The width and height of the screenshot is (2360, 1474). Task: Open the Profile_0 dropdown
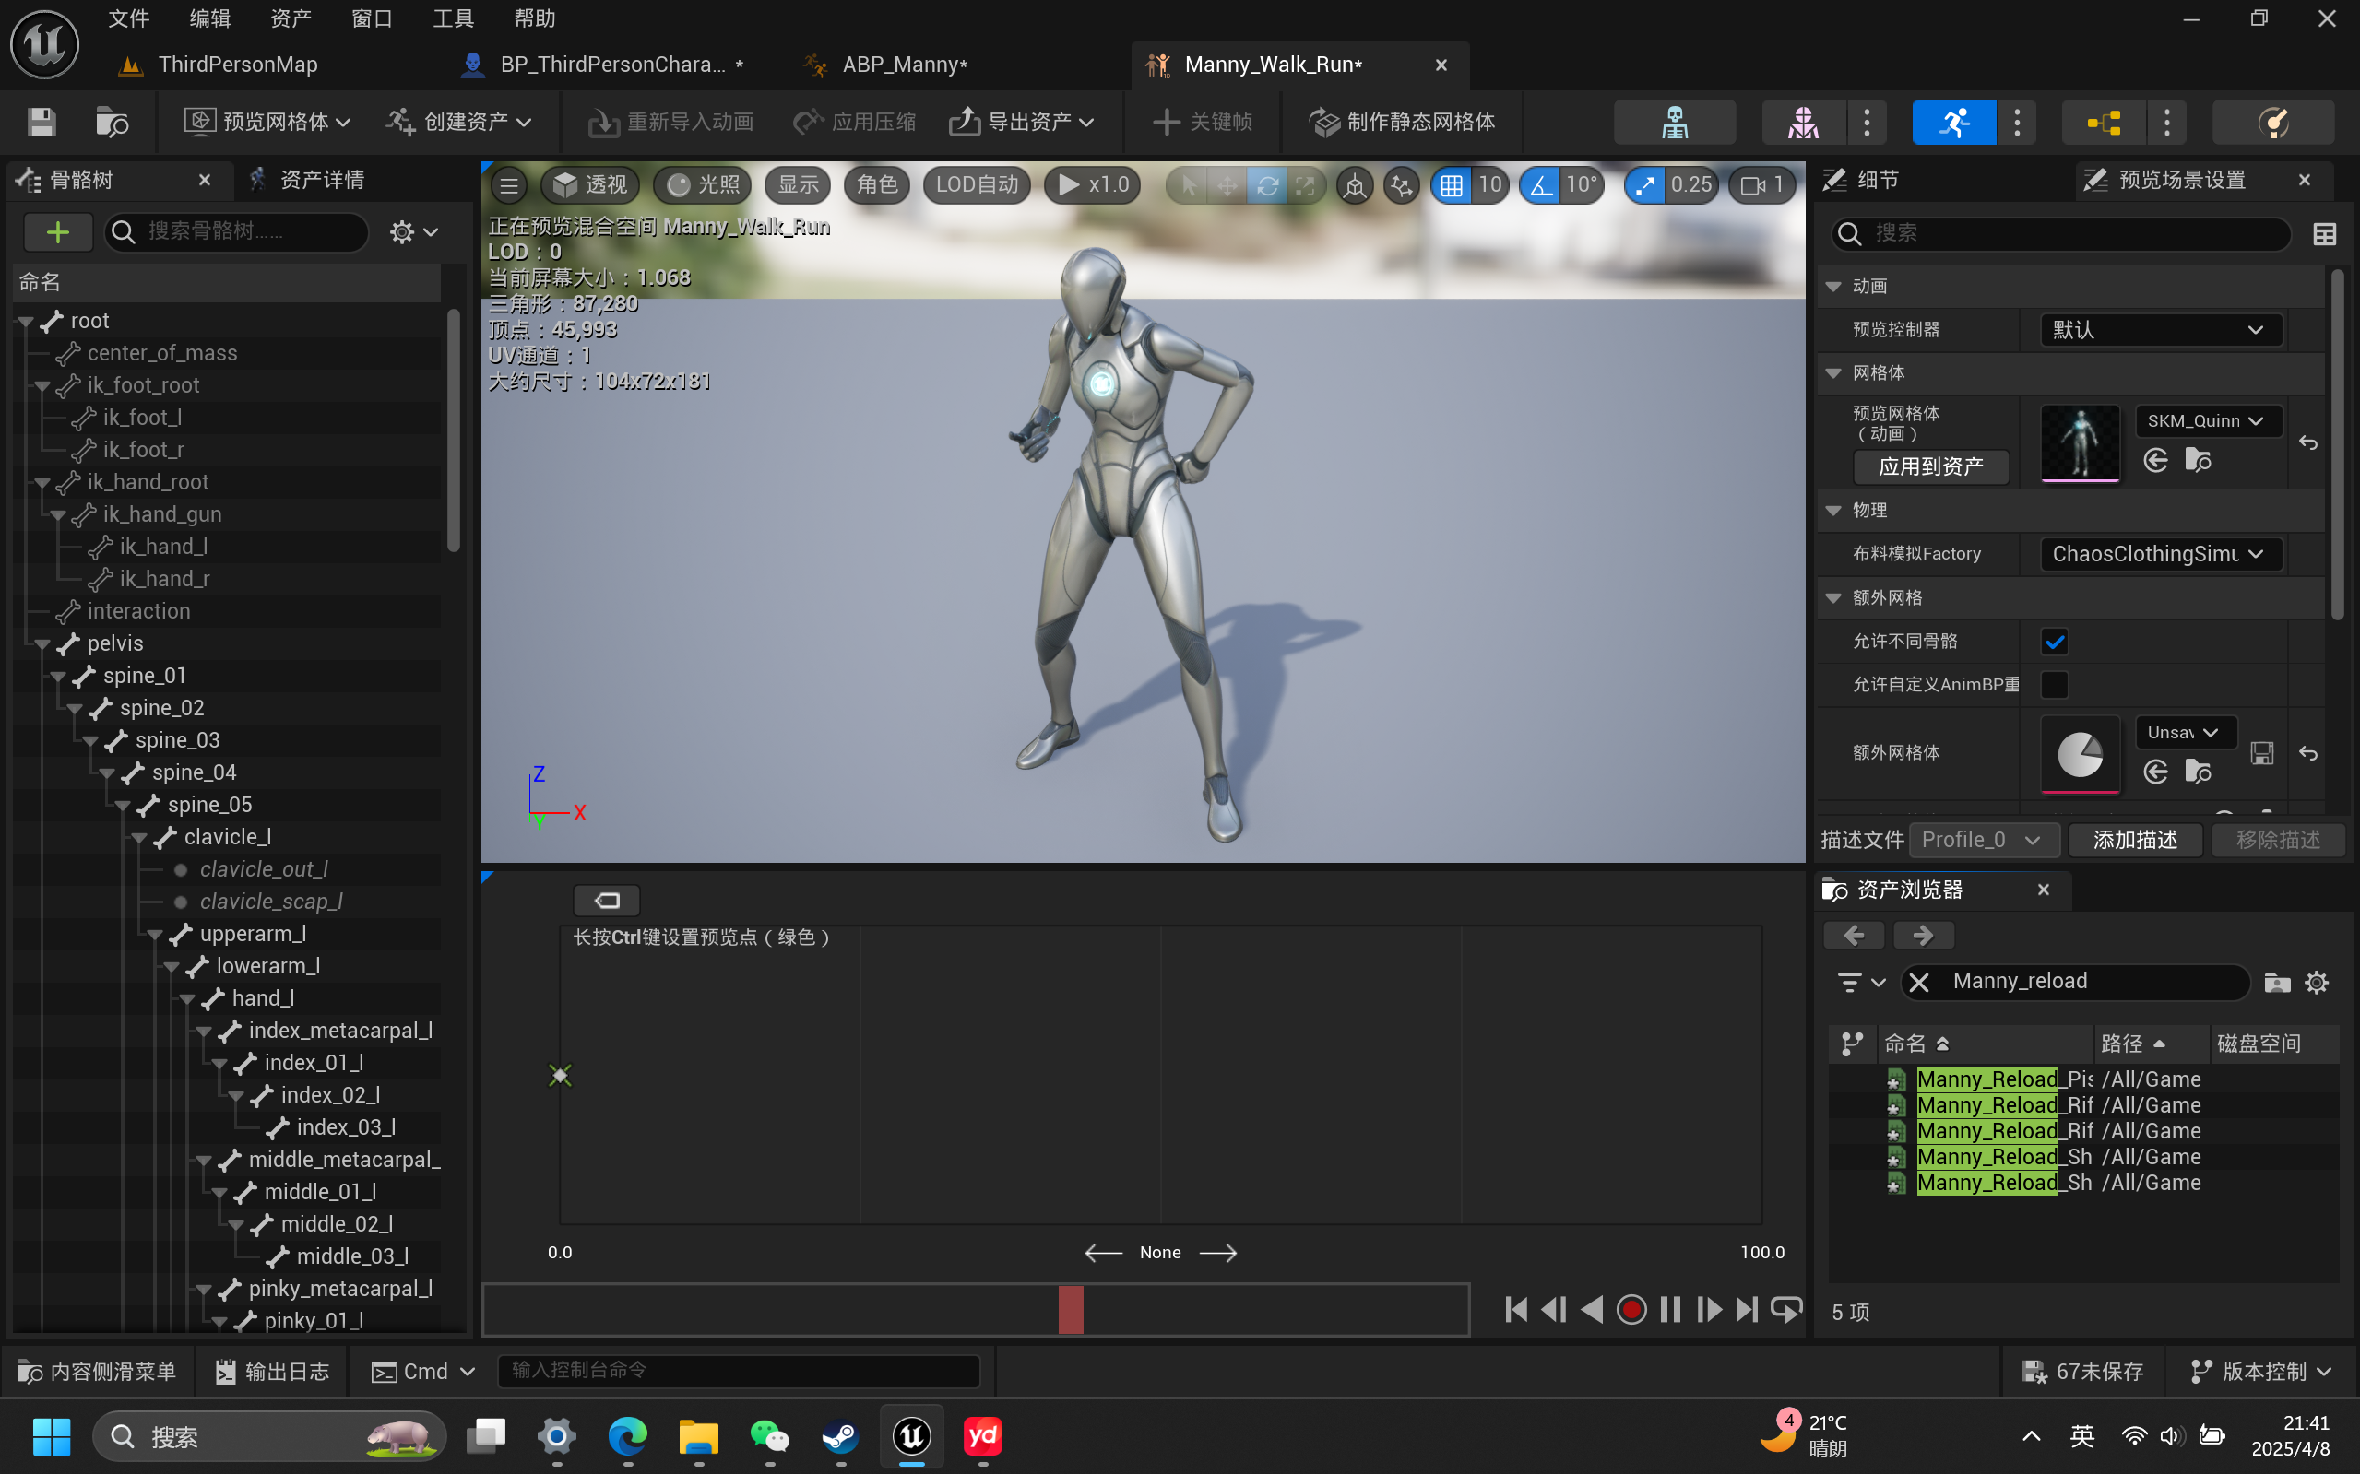(x=1983, y=840)
